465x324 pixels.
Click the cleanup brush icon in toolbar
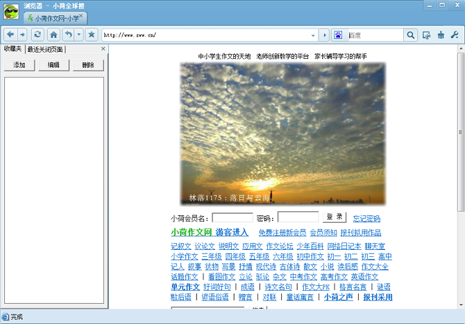tap(441, 35)
